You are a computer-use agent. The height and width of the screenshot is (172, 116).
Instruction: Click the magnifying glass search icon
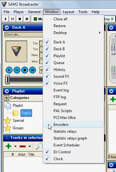(x=39, y=146)
